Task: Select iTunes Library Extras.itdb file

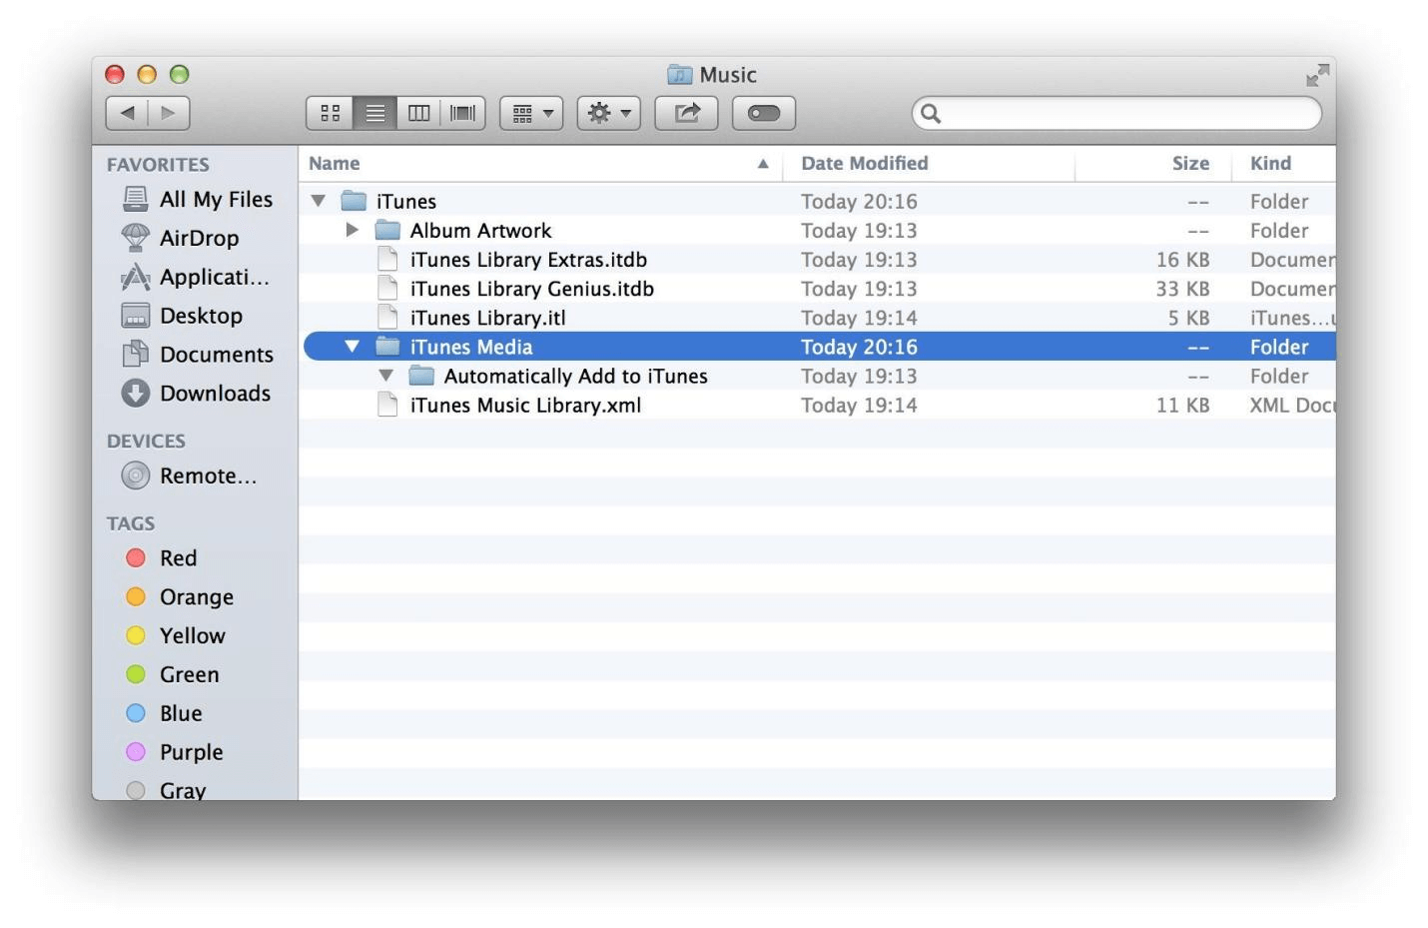Action: tap(819, 260)
